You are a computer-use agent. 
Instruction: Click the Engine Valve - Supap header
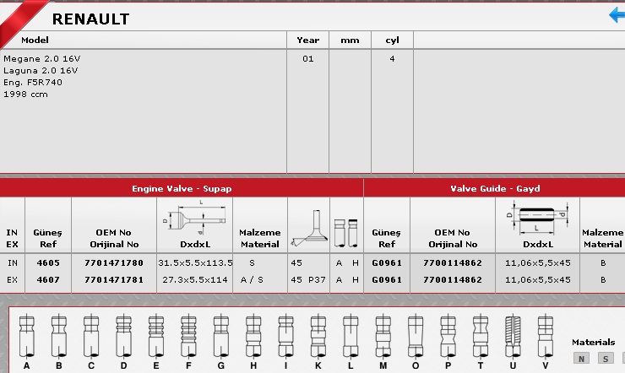182,188
